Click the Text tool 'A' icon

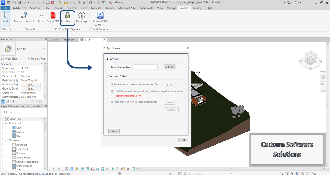[x=84, y=3]
